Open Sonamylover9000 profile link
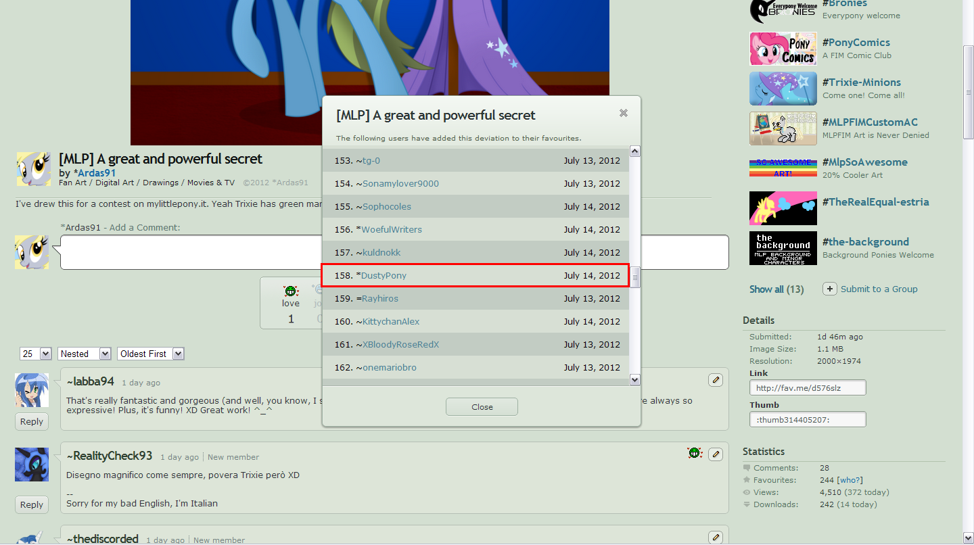 point(400,183)
